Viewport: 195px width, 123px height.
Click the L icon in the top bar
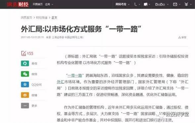pyautogui.click(x=135, y=4)
